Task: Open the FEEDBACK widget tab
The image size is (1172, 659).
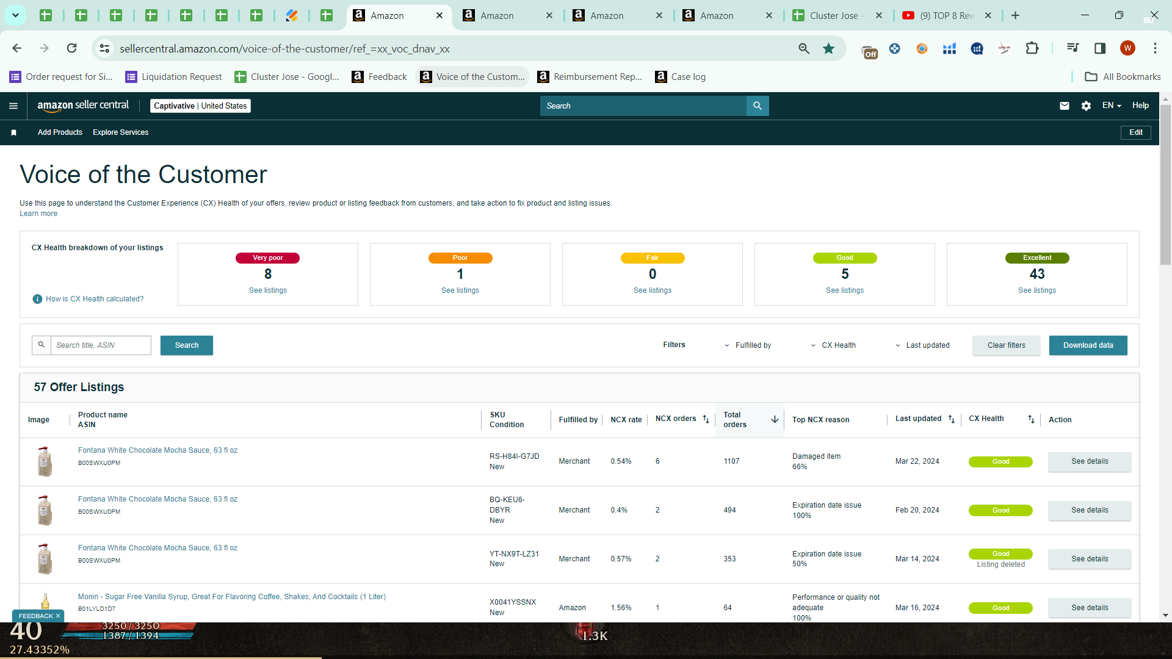Action: 35,616
